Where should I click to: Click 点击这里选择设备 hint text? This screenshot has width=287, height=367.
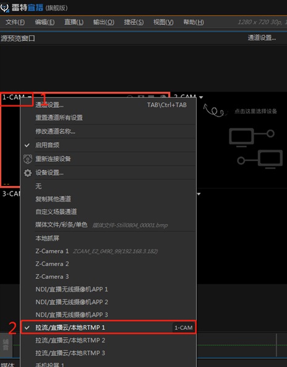[x=255, y=111]
